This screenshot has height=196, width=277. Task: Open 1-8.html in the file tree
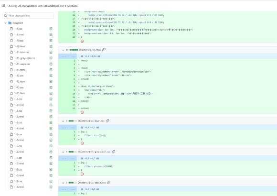tap(19, 175)
